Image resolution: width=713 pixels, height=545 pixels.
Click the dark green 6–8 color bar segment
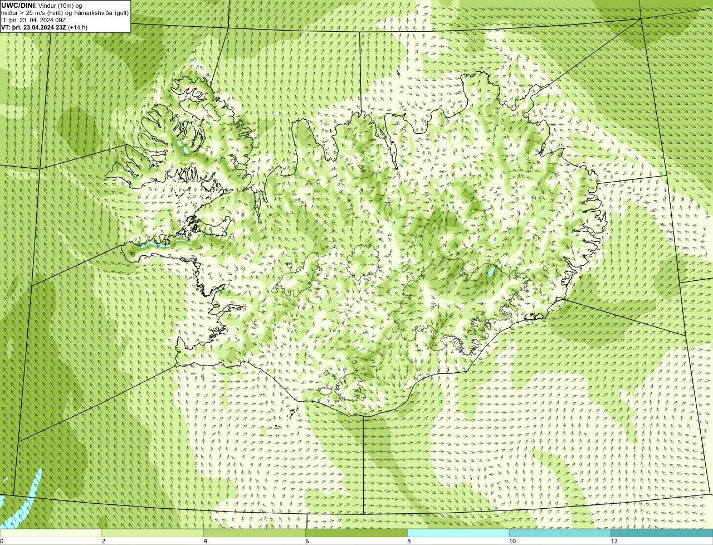[x=356, y=533]
